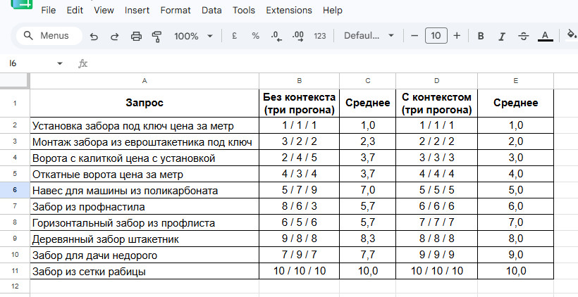Select column D header
Image resolution: width=578 pixels, height=297 pixels.
[x=436, y=81]
